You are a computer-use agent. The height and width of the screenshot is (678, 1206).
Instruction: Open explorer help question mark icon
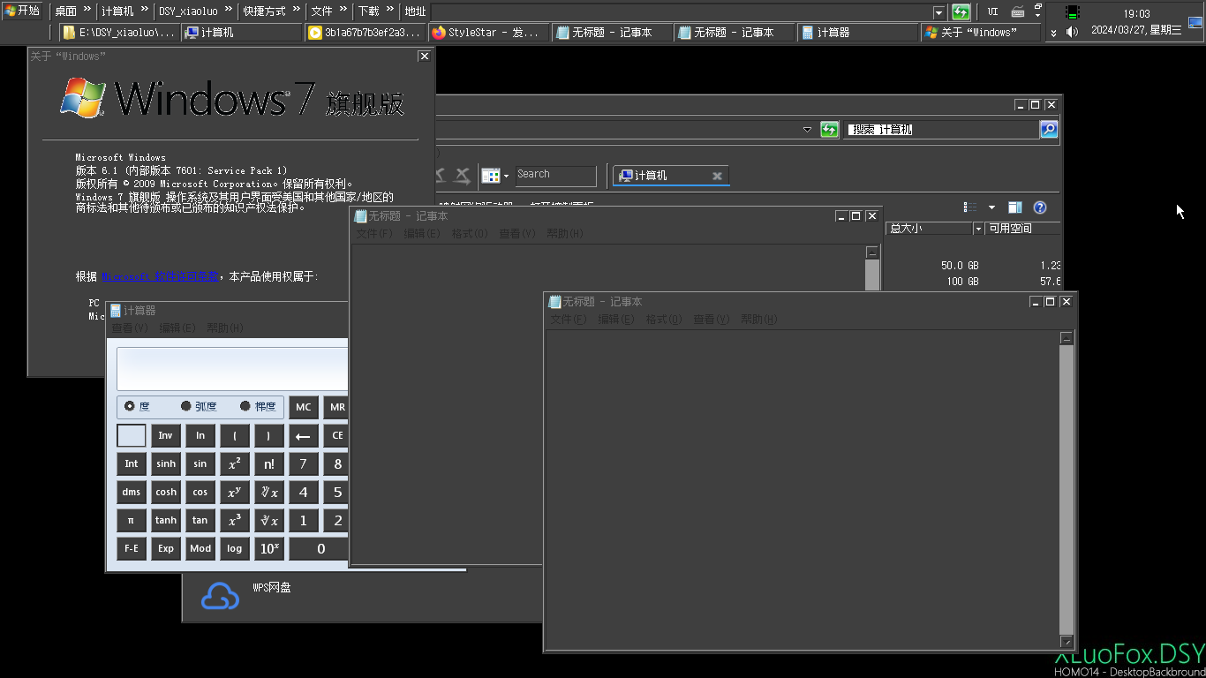(x=1040, y=207)
